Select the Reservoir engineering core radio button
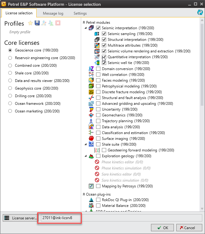This screenshot has height=234, width=205. coord(10,58)
